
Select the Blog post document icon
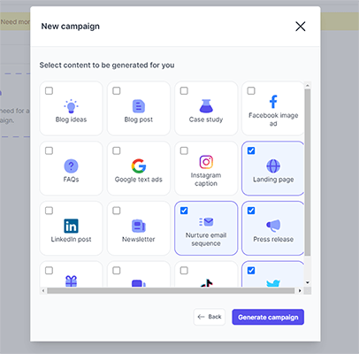(x=139, y=106)
